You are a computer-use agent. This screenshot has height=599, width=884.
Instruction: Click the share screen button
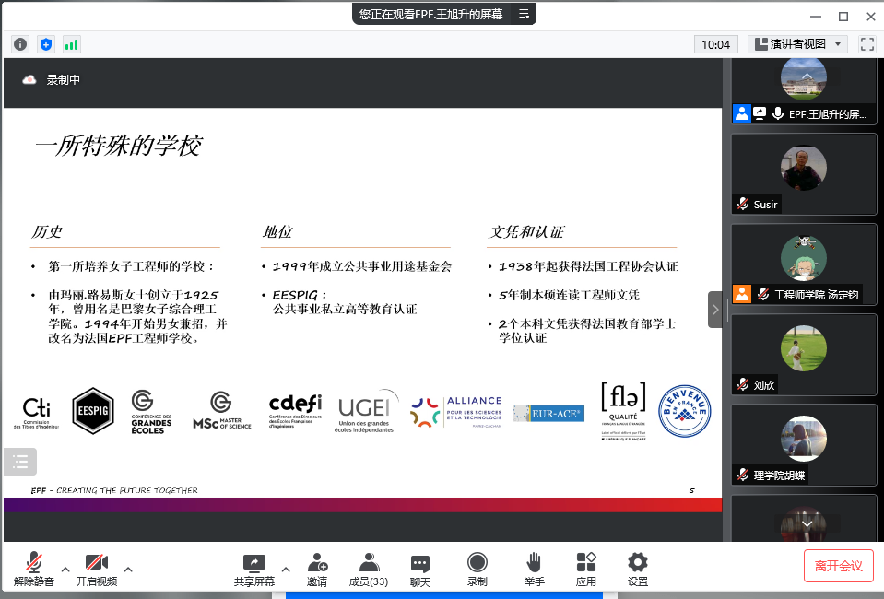coord(253,569)
